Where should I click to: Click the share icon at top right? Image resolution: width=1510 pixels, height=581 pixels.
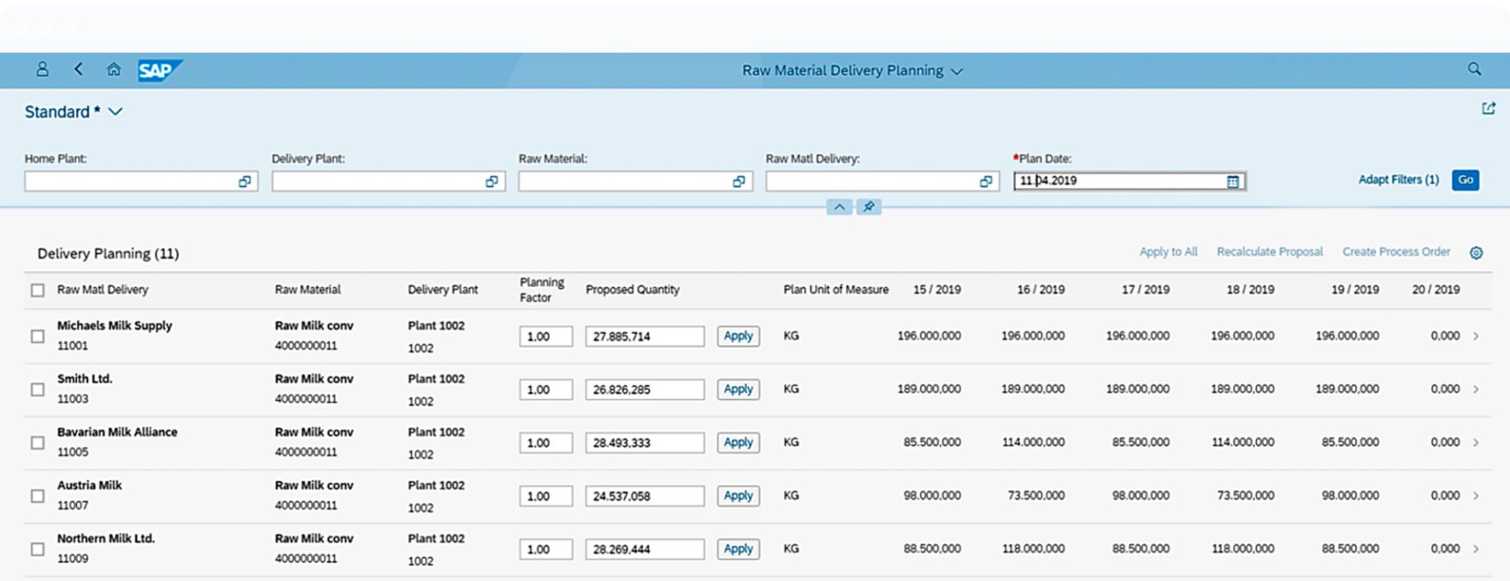click(x=1489, y=109)
